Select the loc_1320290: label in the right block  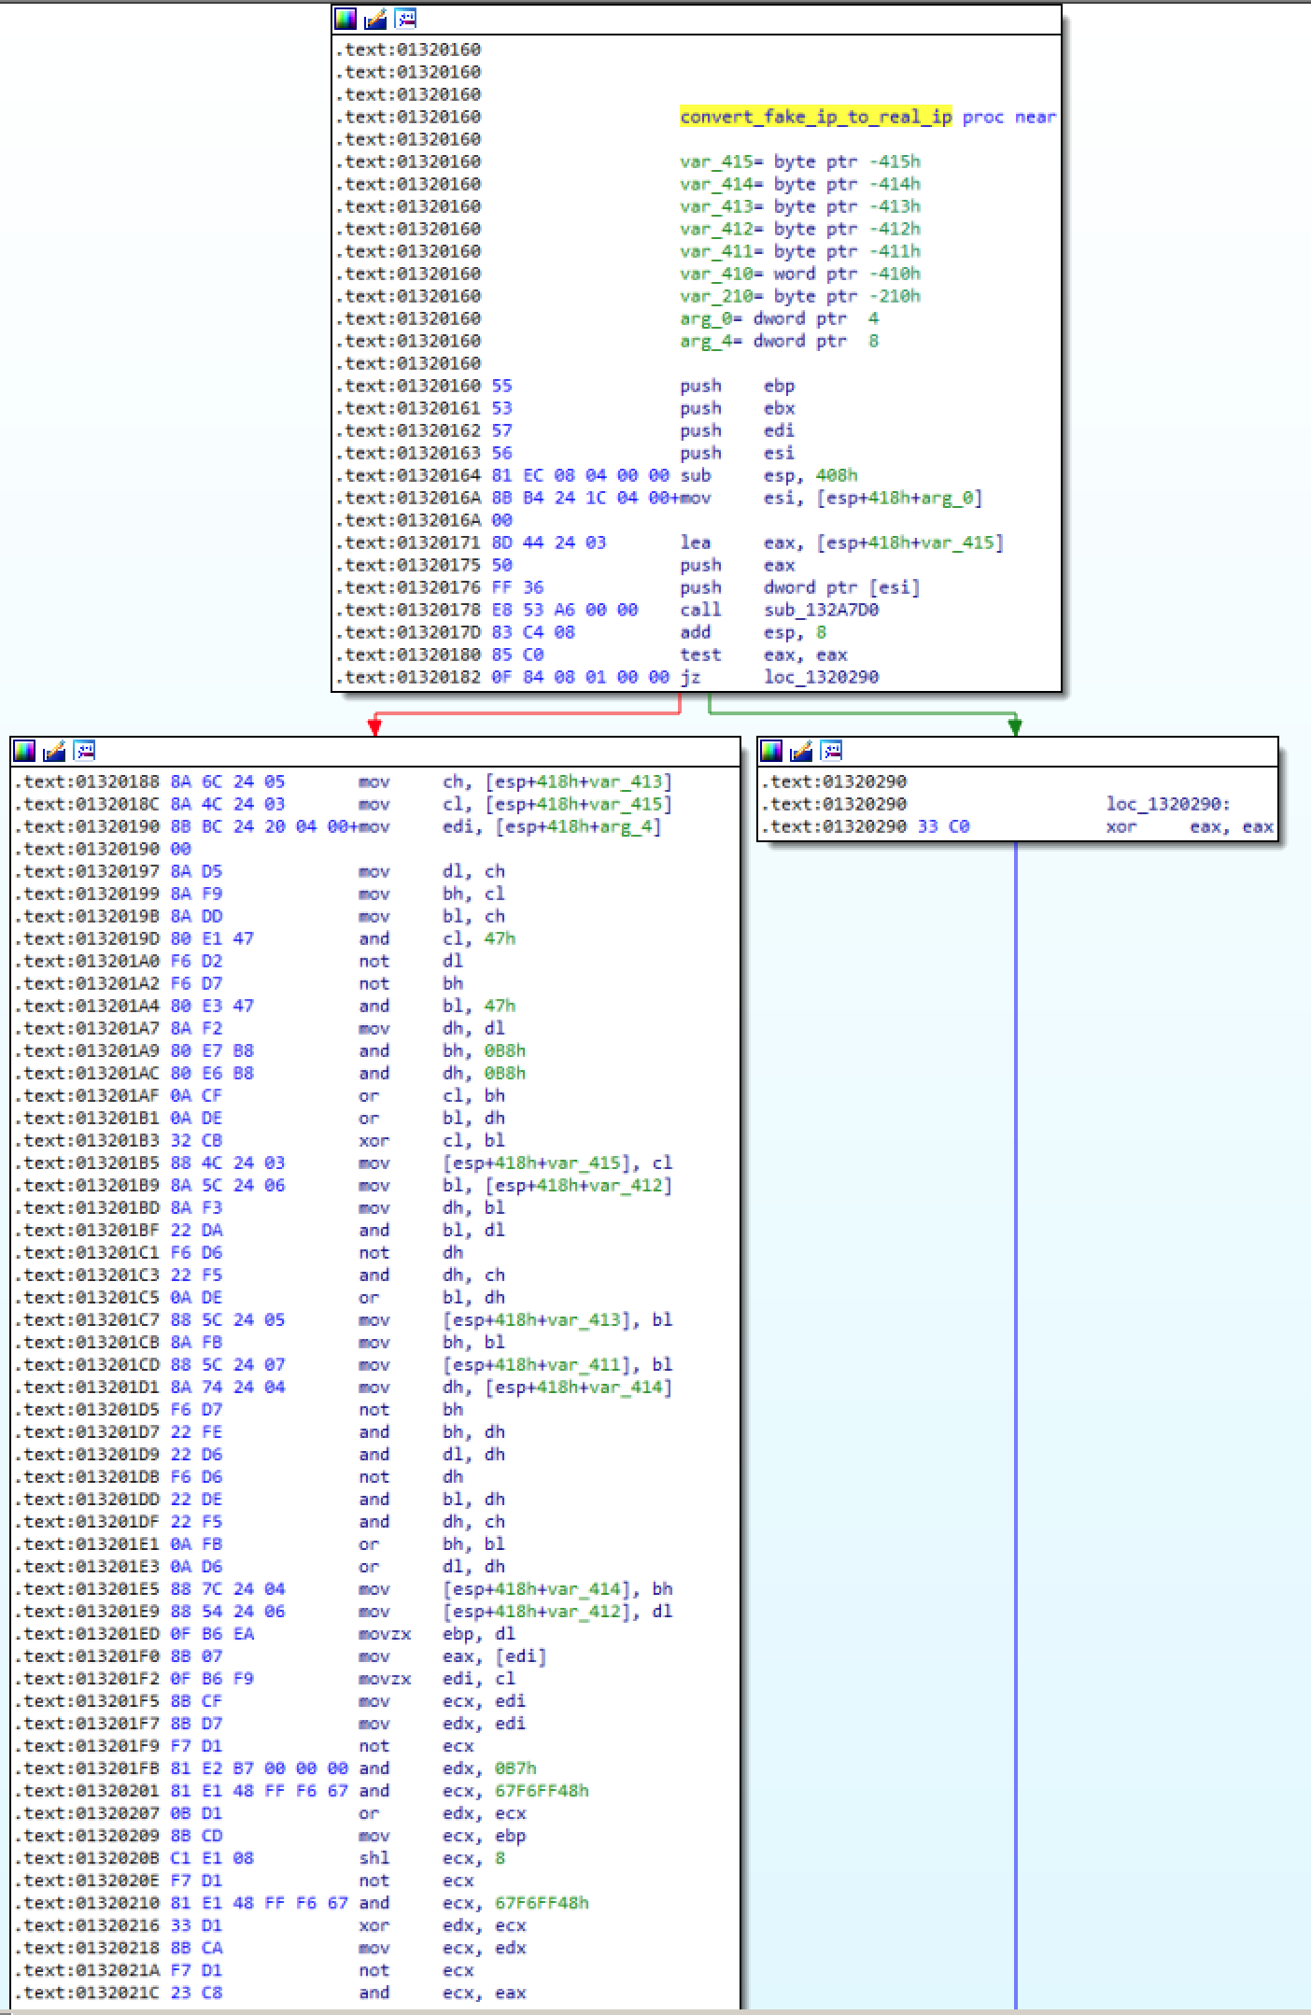click(x=1168, y=804)
